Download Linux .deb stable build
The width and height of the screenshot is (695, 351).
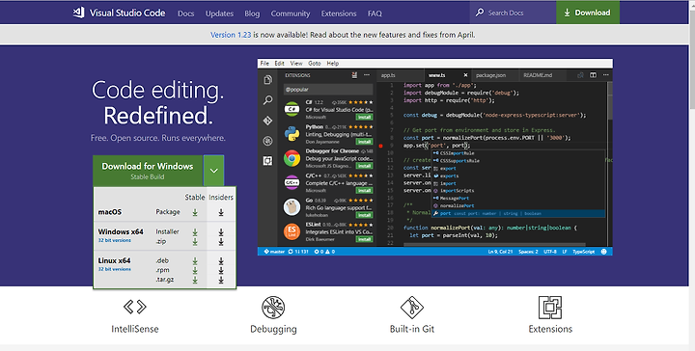[x=195, y=261]
